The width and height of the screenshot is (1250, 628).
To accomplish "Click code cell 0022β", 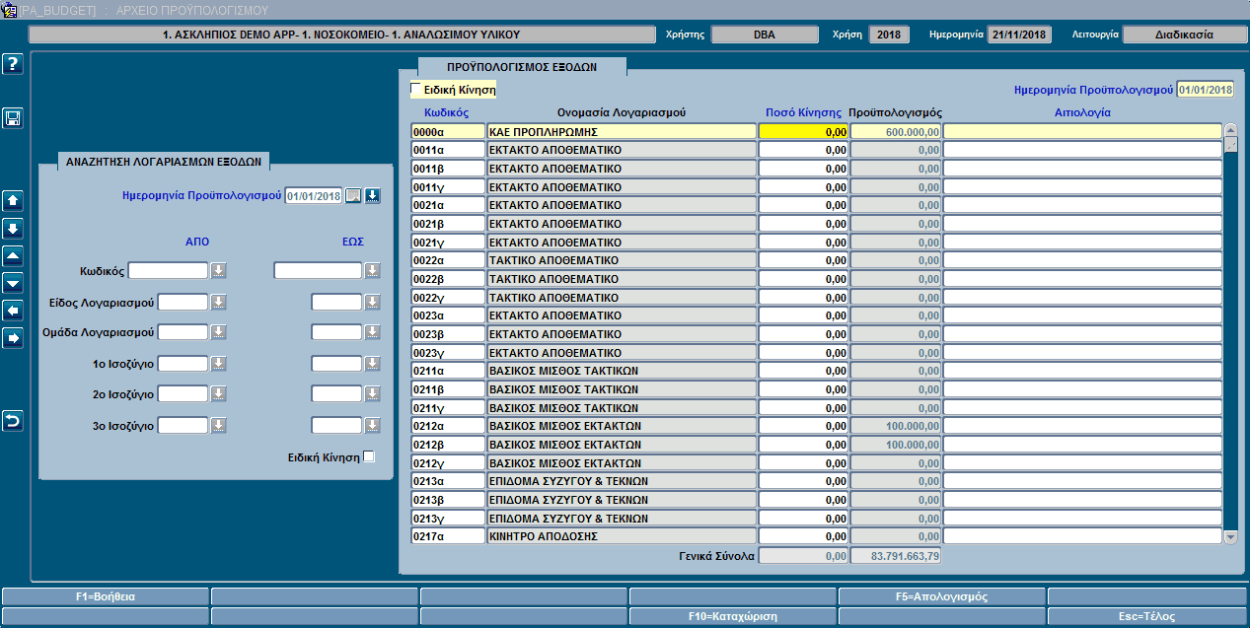I will point(448,279).
